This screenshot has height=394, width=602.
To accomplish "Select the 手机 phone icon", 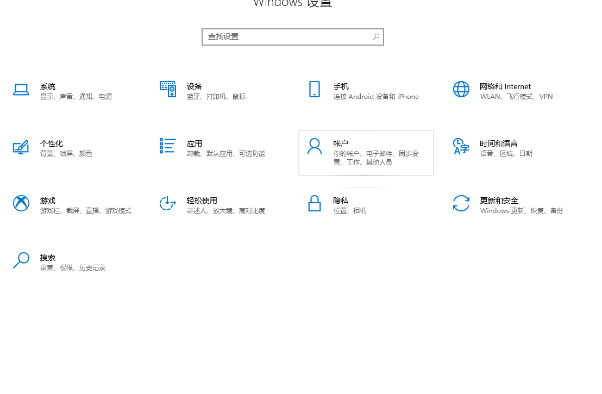I will (314, 90).
